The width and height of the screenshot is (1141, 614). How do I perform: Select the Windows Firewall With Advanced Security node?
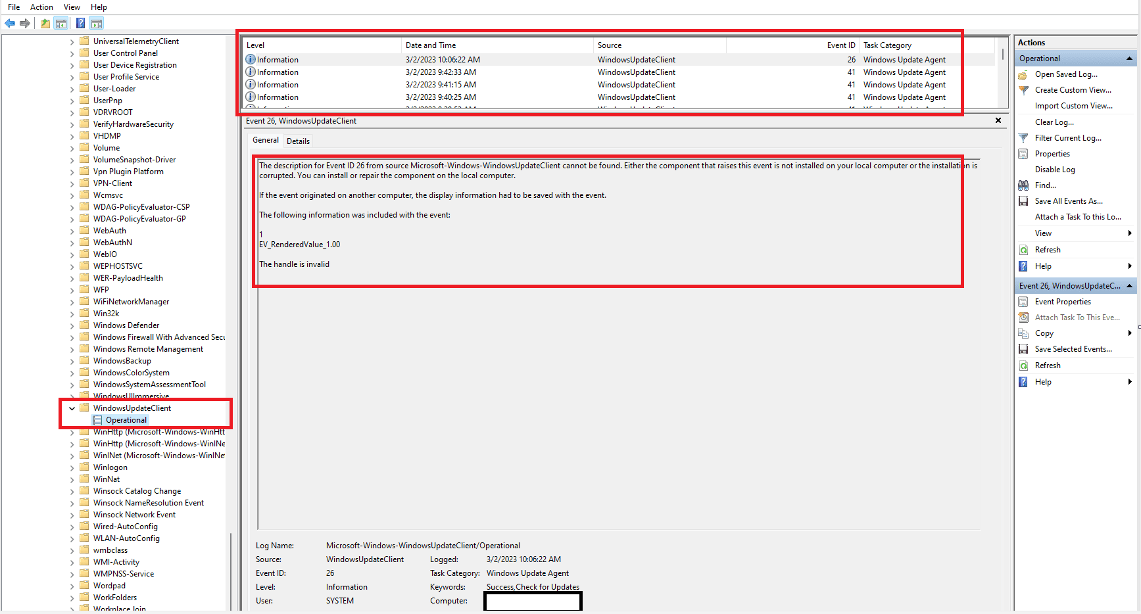coord(159,337)
